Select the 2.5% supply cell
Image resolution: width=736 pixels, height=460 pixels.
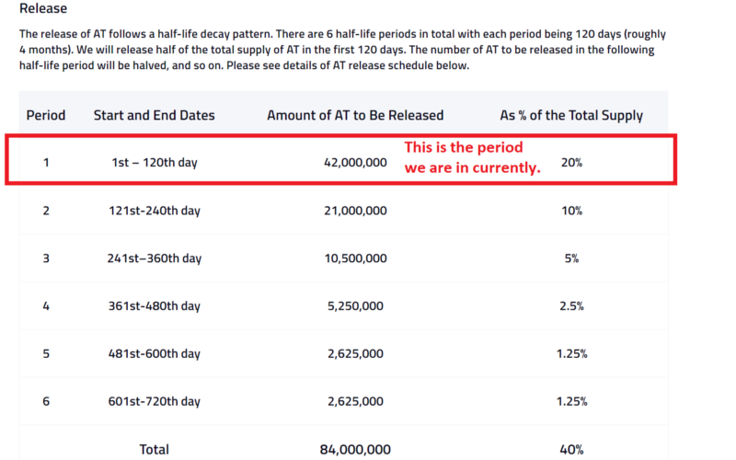(x=571, y=306)
